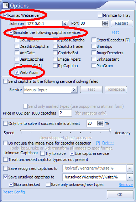Image resolution: width=136 pixels, height=202 pixels.
Task: Click the Speed/Accuracy slider handle
Action: click(x=110, y=130)
